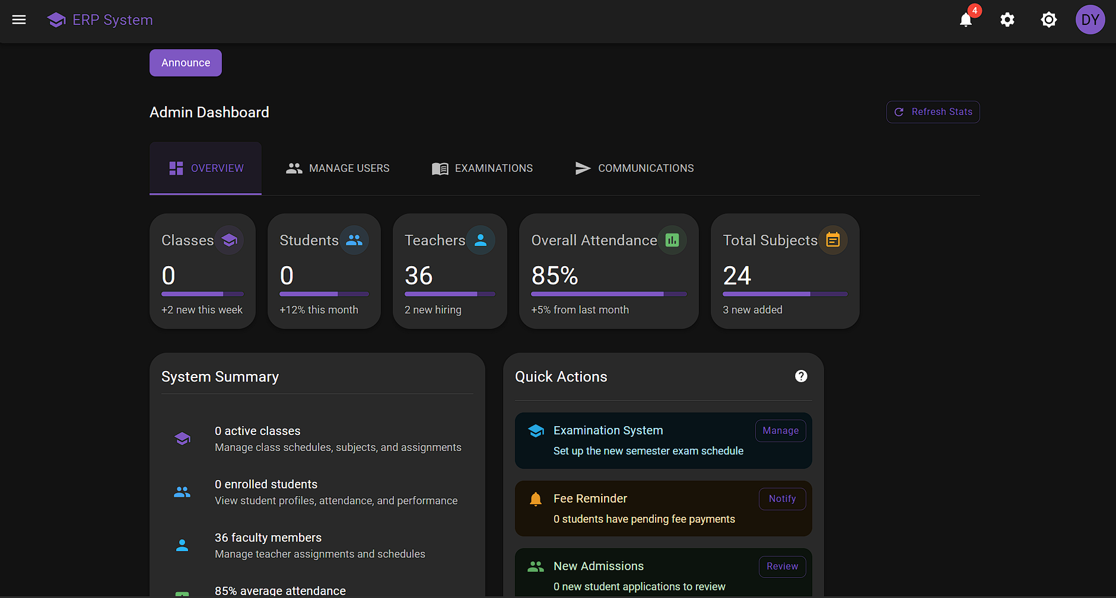
Task: Click Notify for Fee Reminder
Action: click(x=783, y=499)
